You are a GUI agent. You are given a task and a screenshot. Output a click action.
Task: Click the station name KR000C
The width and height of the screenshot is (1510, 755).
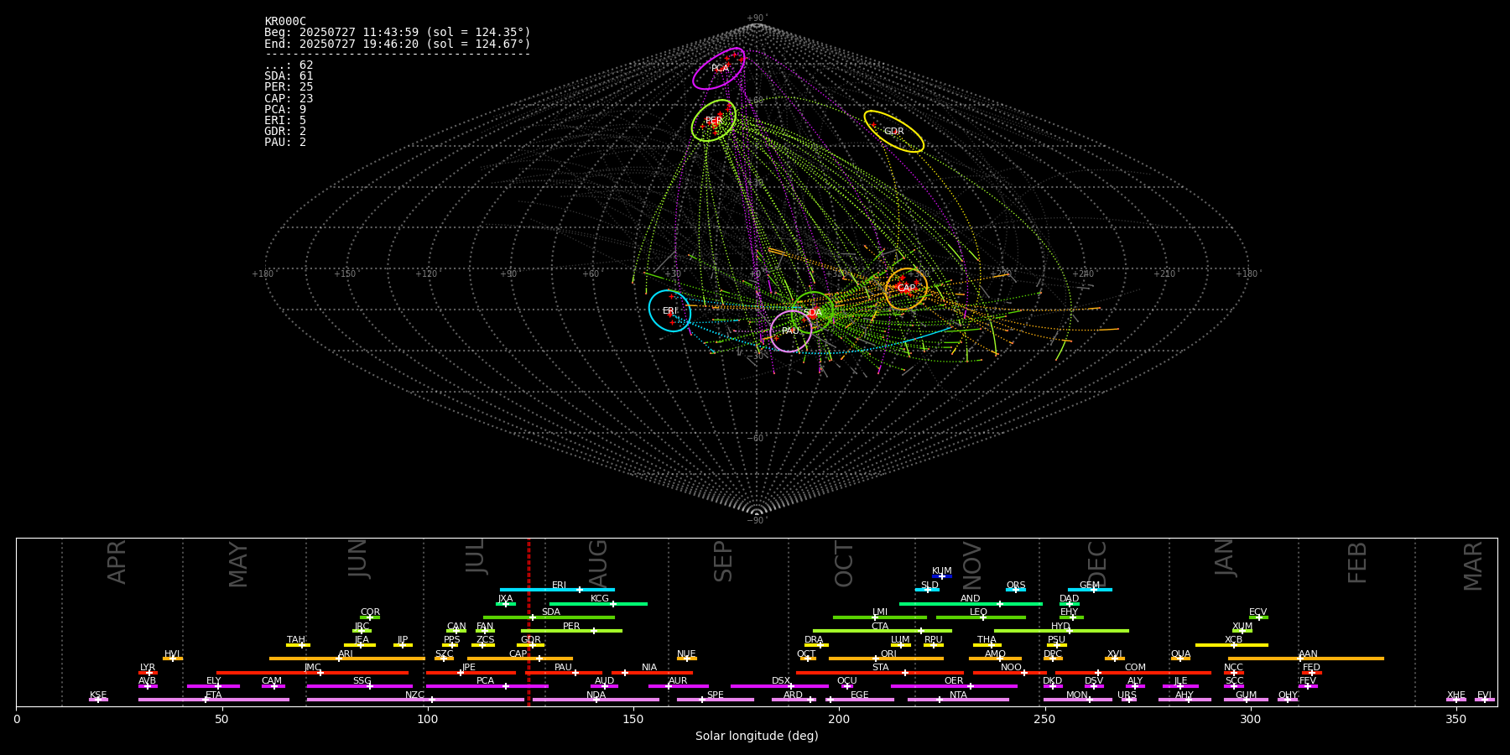[285, 22]
